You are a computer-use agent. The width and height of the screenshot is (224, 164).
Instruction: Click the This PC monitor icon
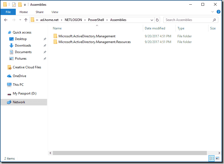tap(9, 85)
